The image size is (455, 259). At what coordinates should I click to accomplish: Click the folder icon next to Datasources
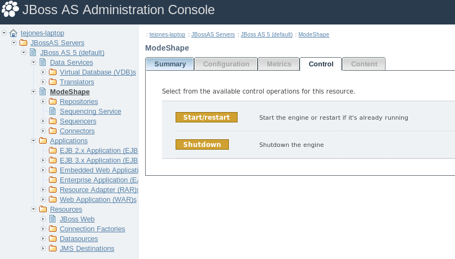click(x=53, y=239)
